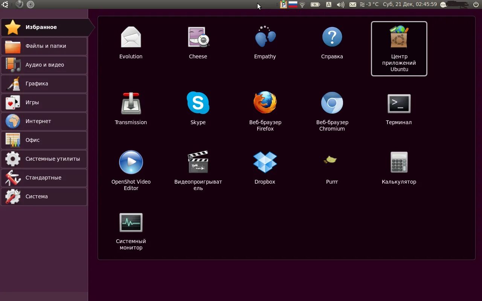Screen dimensions: 482x301
Task: Show Системные утилиты category
Action: pos(44,159)
